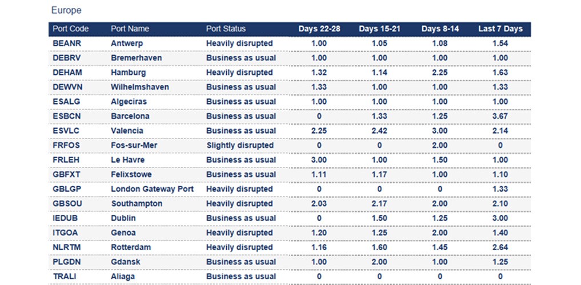Click the Rotterdam port name
The width and height of the screenshot is (581, 285).
click(x=131, y=247)
